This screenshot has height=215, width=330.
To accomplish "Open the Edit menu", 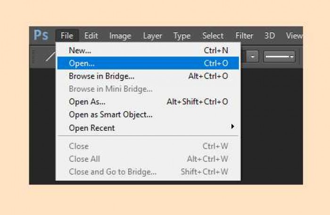I will [91, 35].
